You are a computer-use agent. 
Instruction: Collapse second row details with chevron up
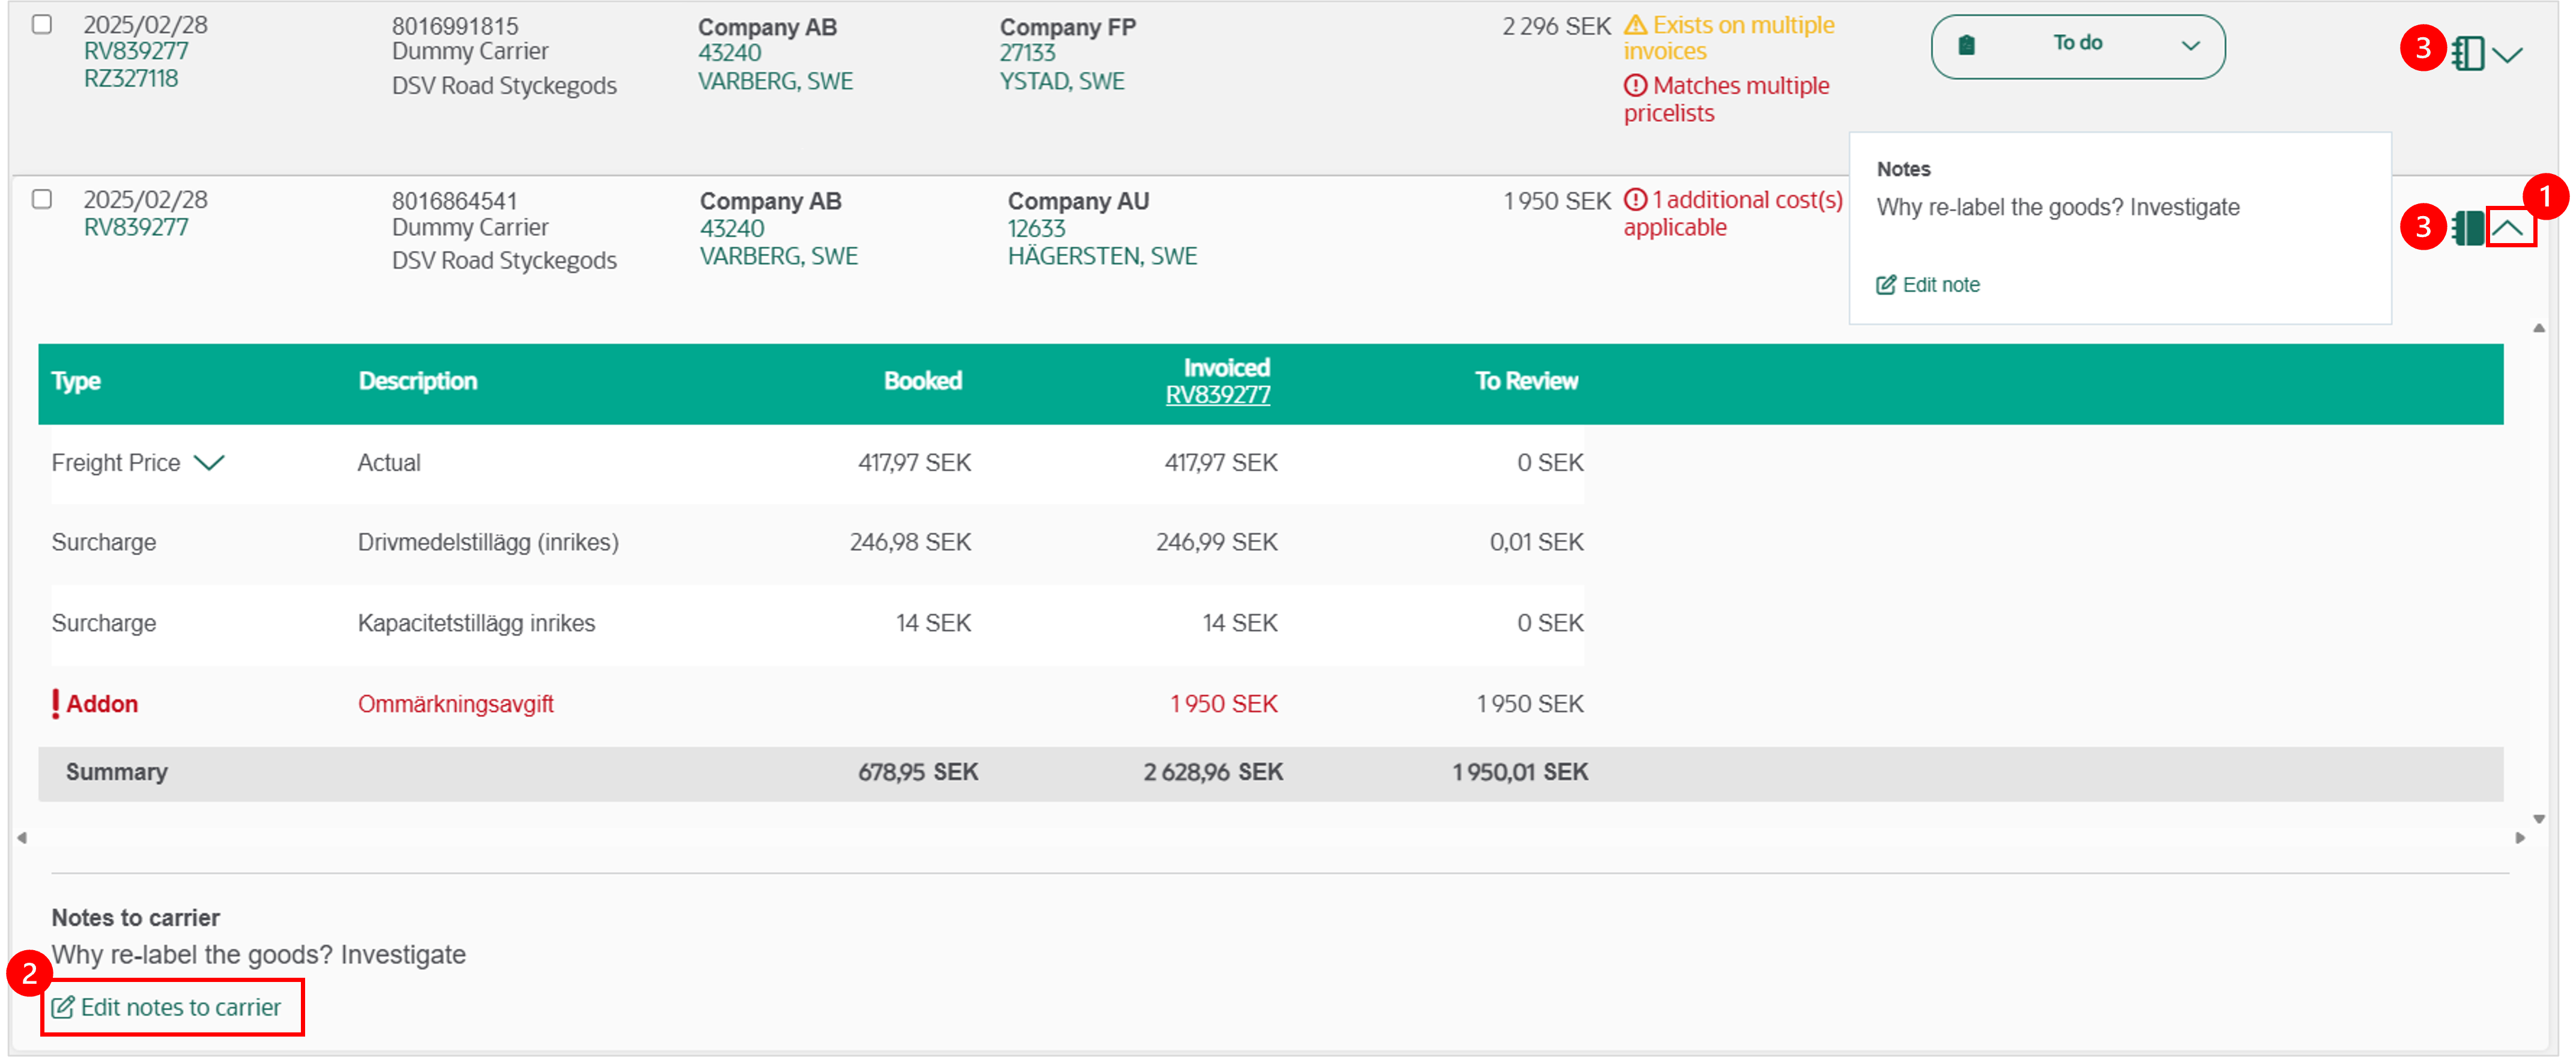coord(2507,229)
